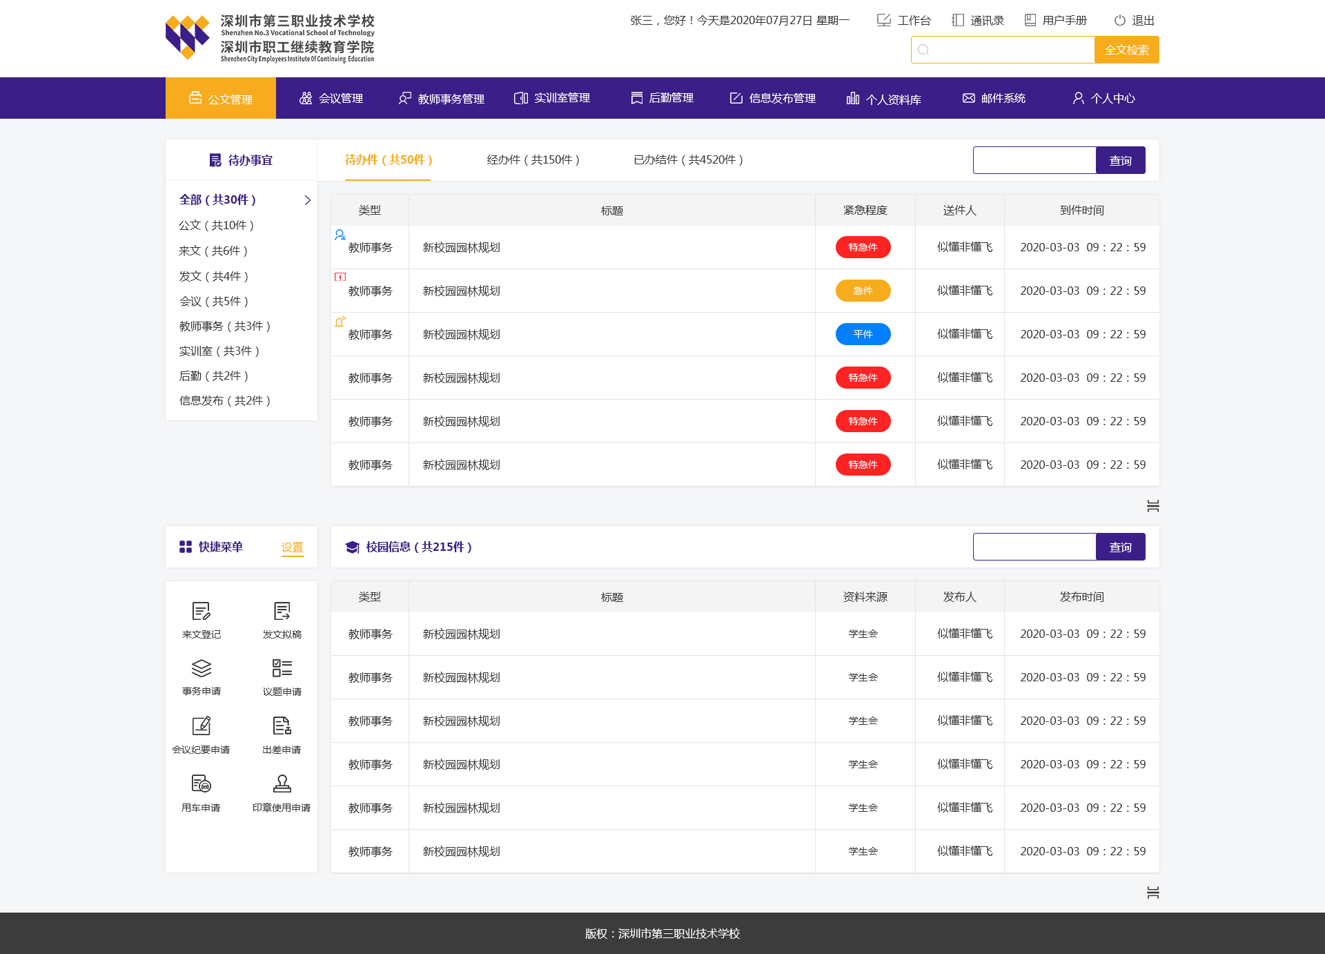Open the 出差申请 shortcut icon
The height and width of the screenshot is (954, 1325).
pos(282,726)
